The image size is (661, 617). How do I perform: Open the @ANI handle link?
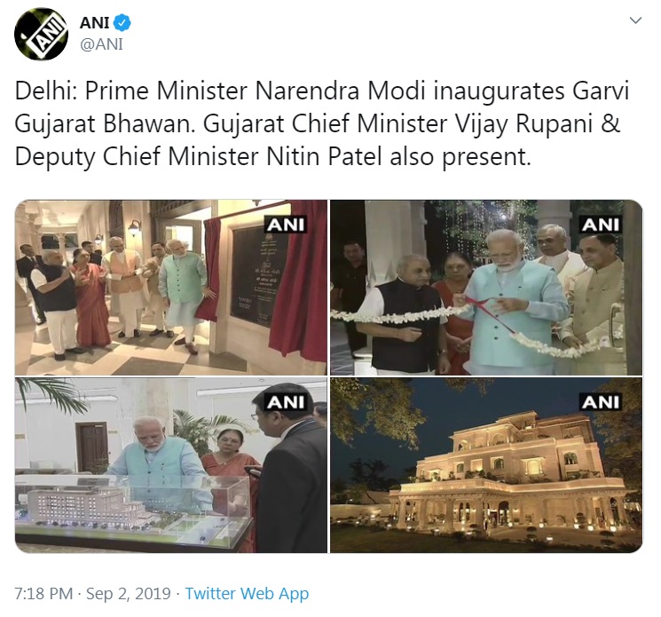tap(101, 44)
